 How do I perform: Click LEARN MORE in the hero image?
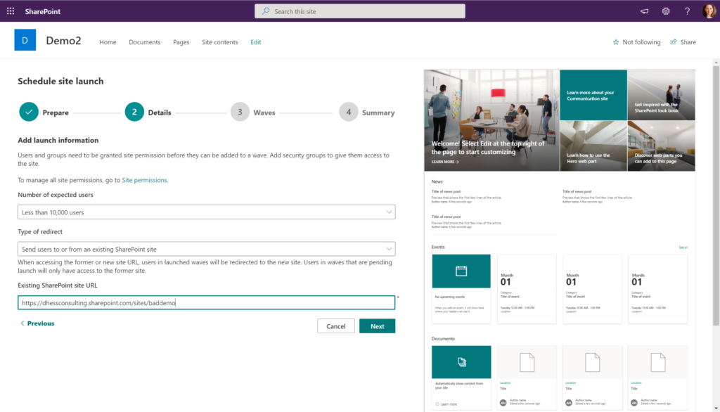point(445,162)
